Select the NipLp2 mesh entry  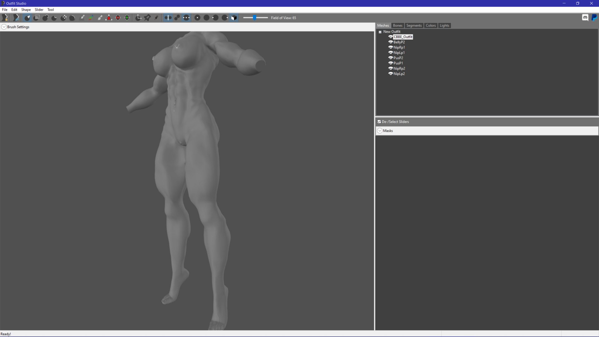pyautogui.click(x=399, y=74)
